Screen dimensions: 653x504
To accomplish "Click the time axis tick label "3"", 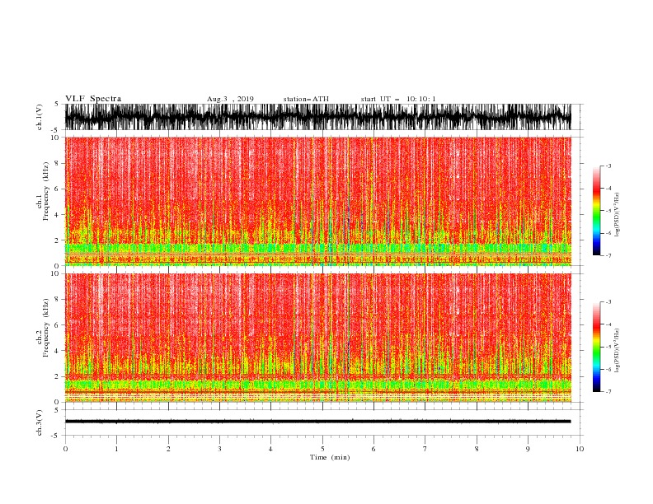I will 219,449.
